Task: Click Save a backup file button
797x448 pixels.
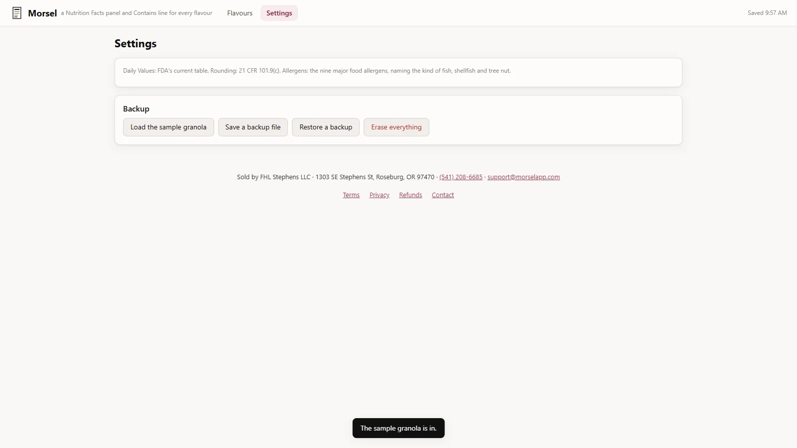Action: 253,127
